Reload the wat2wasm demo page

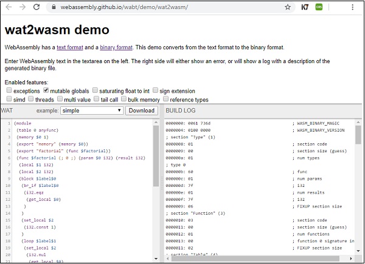[x=36, y=7]
